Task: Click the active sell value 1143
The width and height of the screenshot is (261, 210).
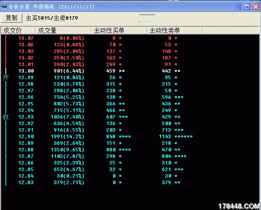Action: click(x=165, y=137)
